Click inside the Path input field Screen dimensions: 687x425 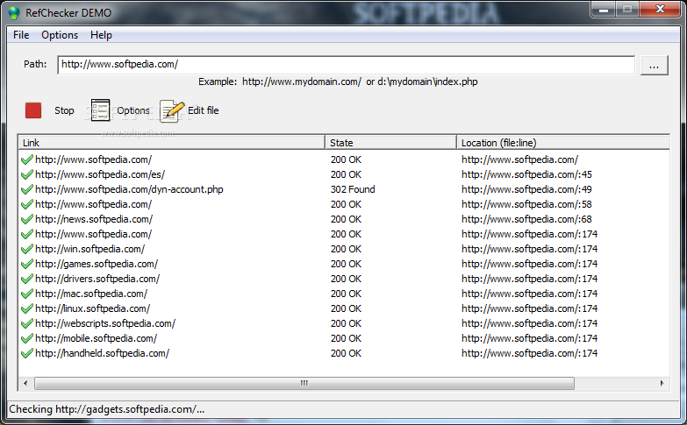pyautogui.click(x=346, y=65)
